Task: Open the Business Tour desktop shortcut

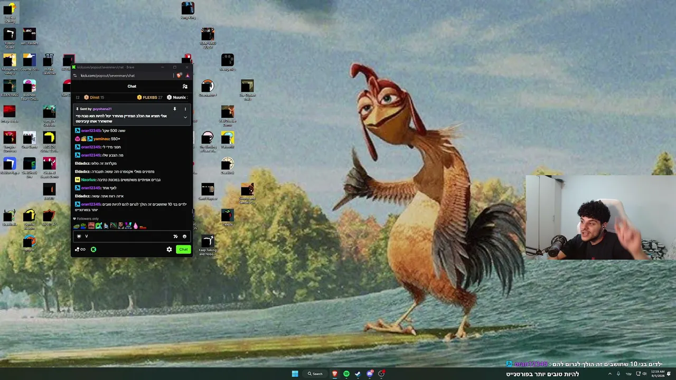Action: [30, 90]
